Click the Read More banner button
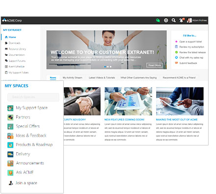Screen dimensions: 216x194 [155, 65]
